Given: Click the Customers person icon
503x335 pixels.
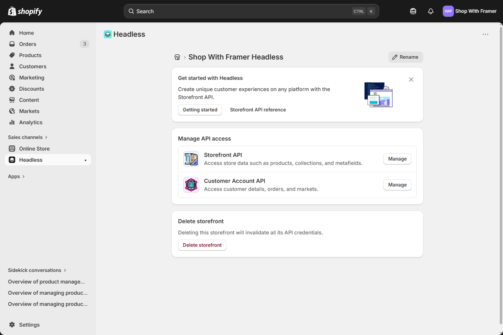Looking at the screenshot, I should (12, 66).
